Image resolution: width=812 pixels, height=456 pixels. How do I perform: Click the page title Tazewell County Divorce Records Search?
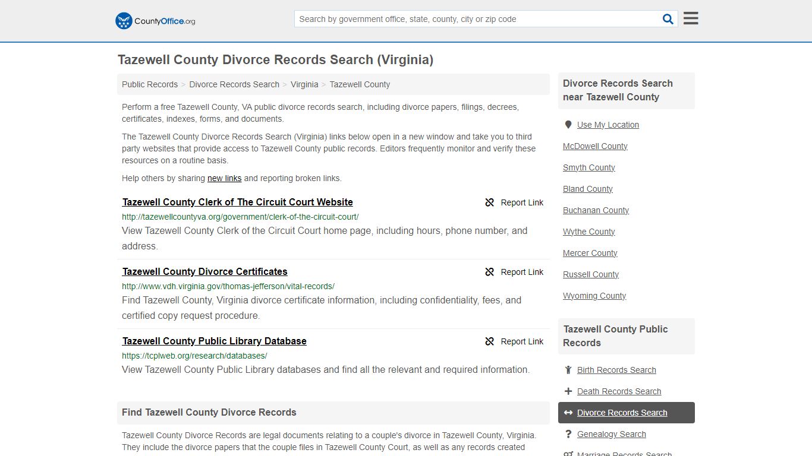pos(275,60)
